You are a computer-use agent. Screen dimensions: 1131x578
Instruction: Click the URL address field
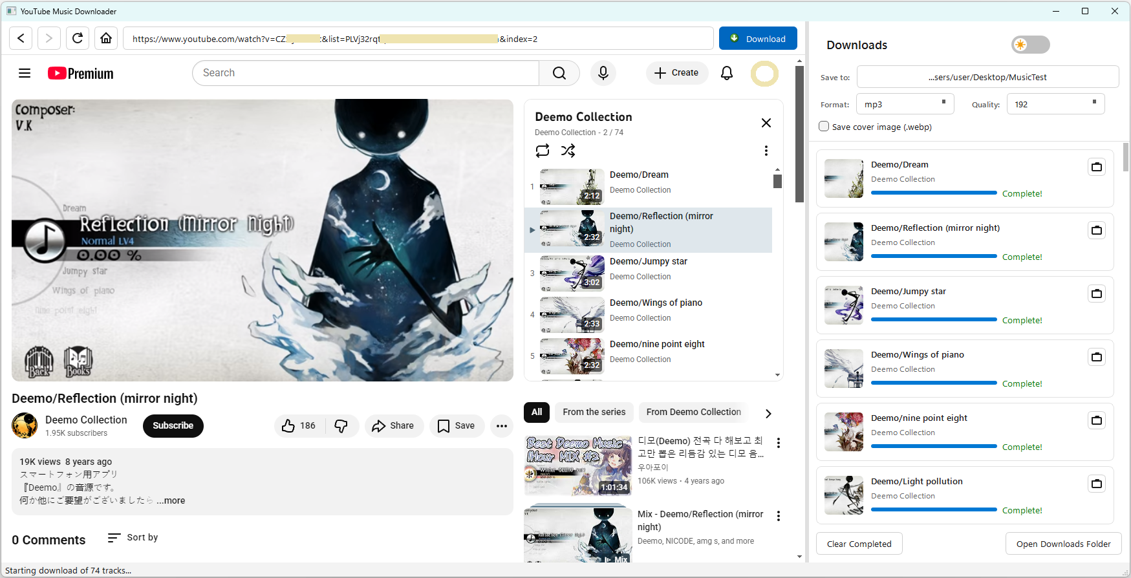(x=418, y=39)
